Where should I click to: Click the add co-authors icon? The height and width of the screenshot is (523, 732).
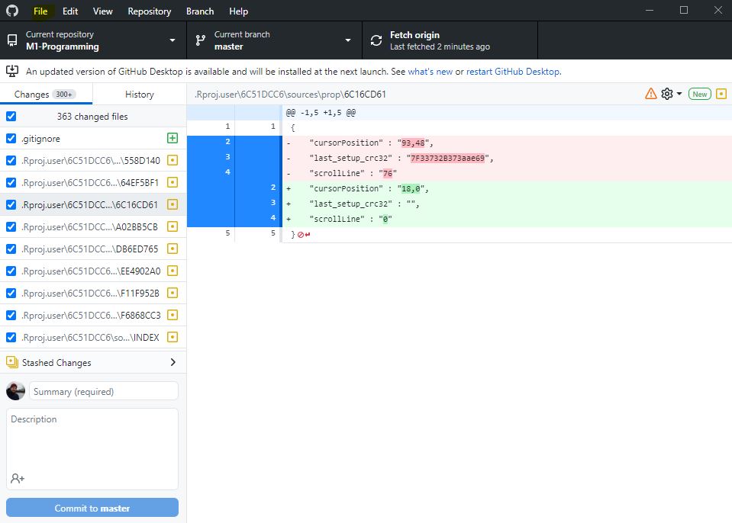(17, 478)
